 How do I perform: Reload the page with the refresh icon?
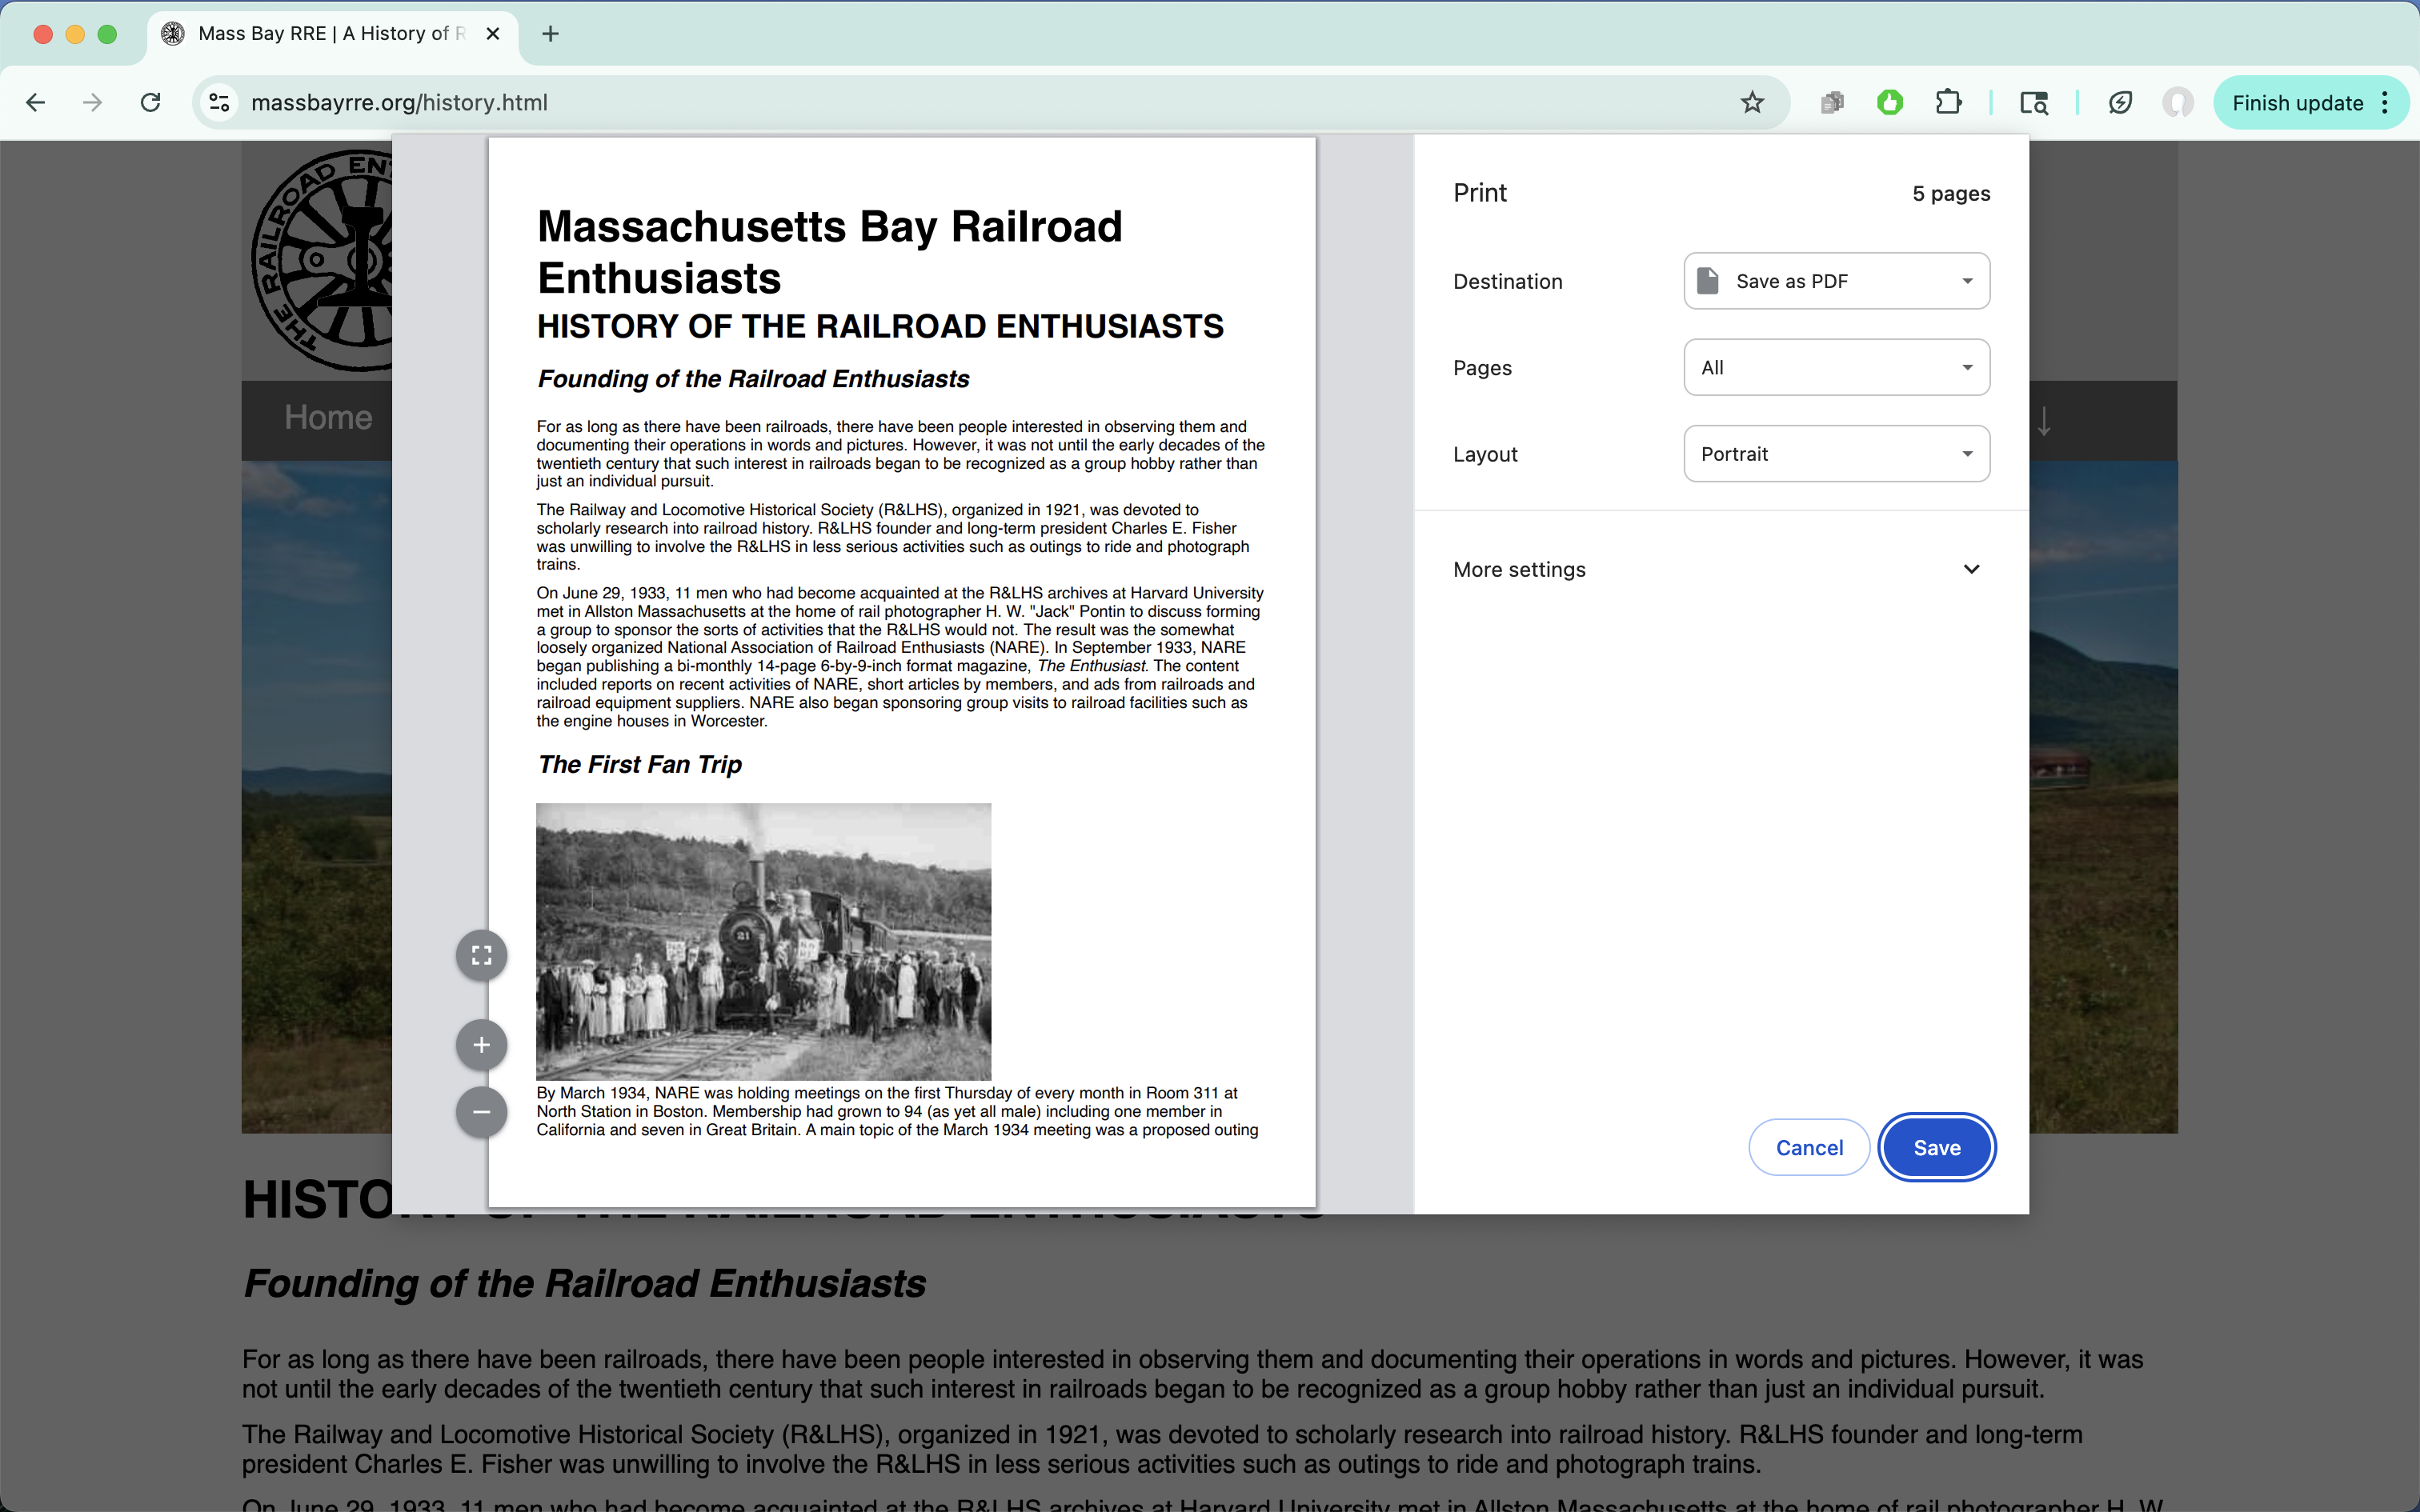(151, 102)
